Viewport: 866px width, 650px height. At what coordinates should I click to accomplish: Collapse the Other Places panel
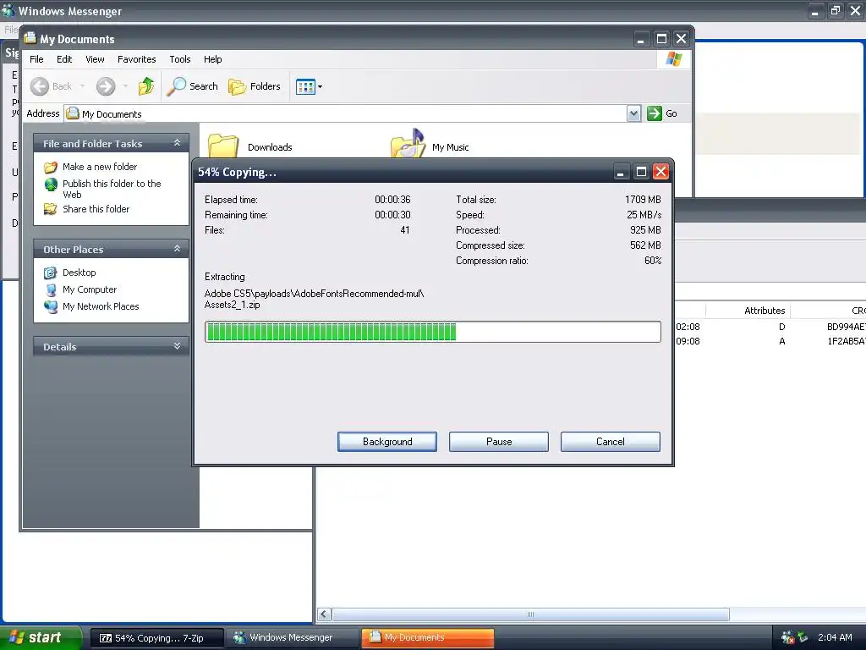[178, 249]
